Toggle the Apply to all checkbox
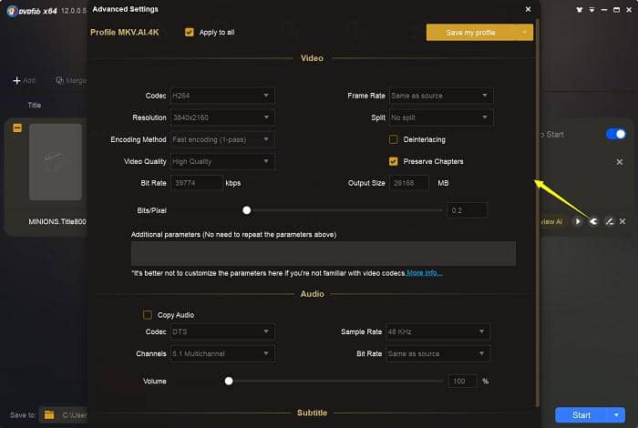The height and width of the screenshot is (428, 638). point(190,32)
